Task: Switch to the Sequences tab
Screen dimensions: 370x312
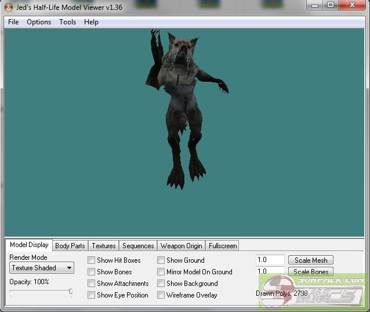Action: 138,246
